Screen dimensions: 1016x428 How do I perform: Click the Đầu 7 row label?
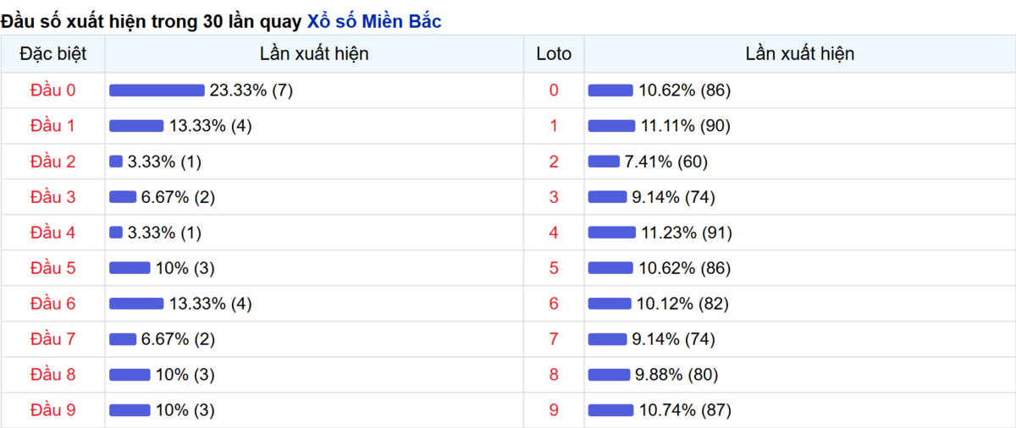[52, 339]
